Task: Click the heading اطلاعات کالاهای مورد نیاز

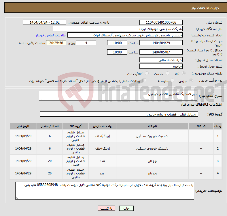Action: 201,105
